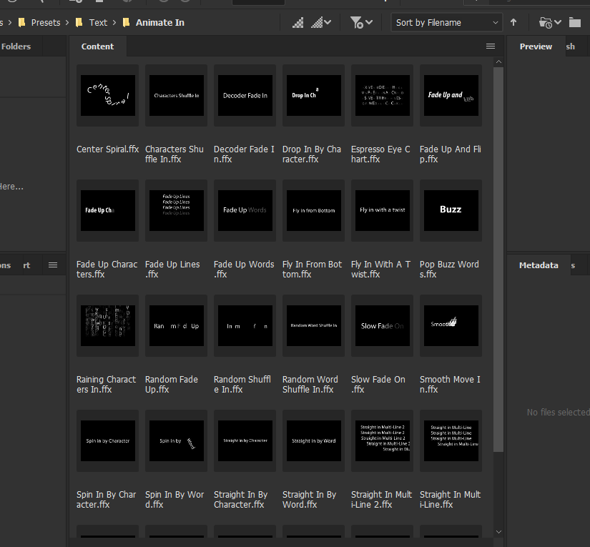Open the lower-left panel hamburger menu

point(53,265)
